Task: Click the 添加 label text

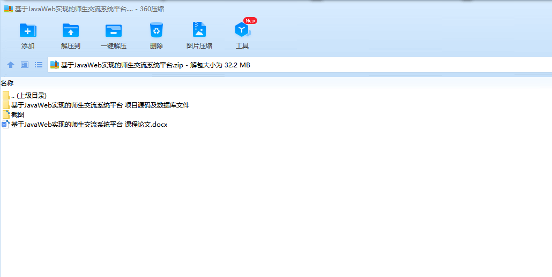Action: click(28, 45)
